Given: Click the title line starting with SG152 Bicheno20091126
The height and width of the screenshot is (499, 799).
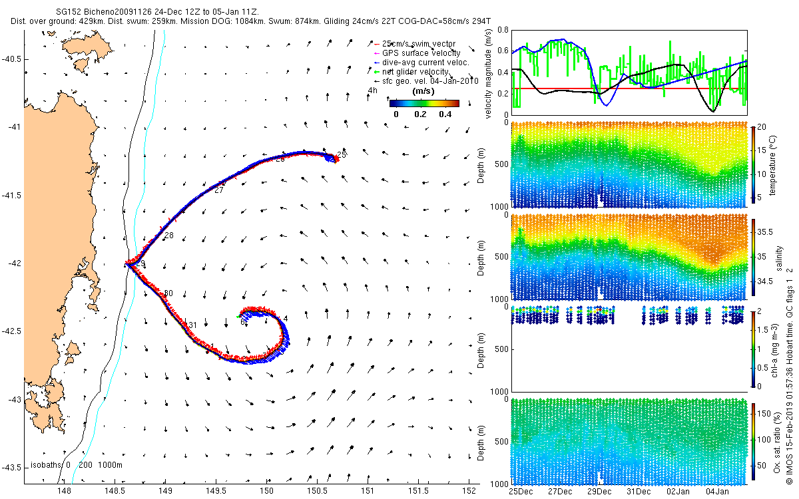Looking at the screenshot, I should (158, 13).
